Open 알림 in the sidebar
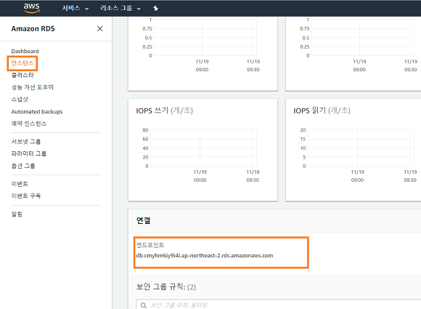The image size is (421, 309). (17, 214)
